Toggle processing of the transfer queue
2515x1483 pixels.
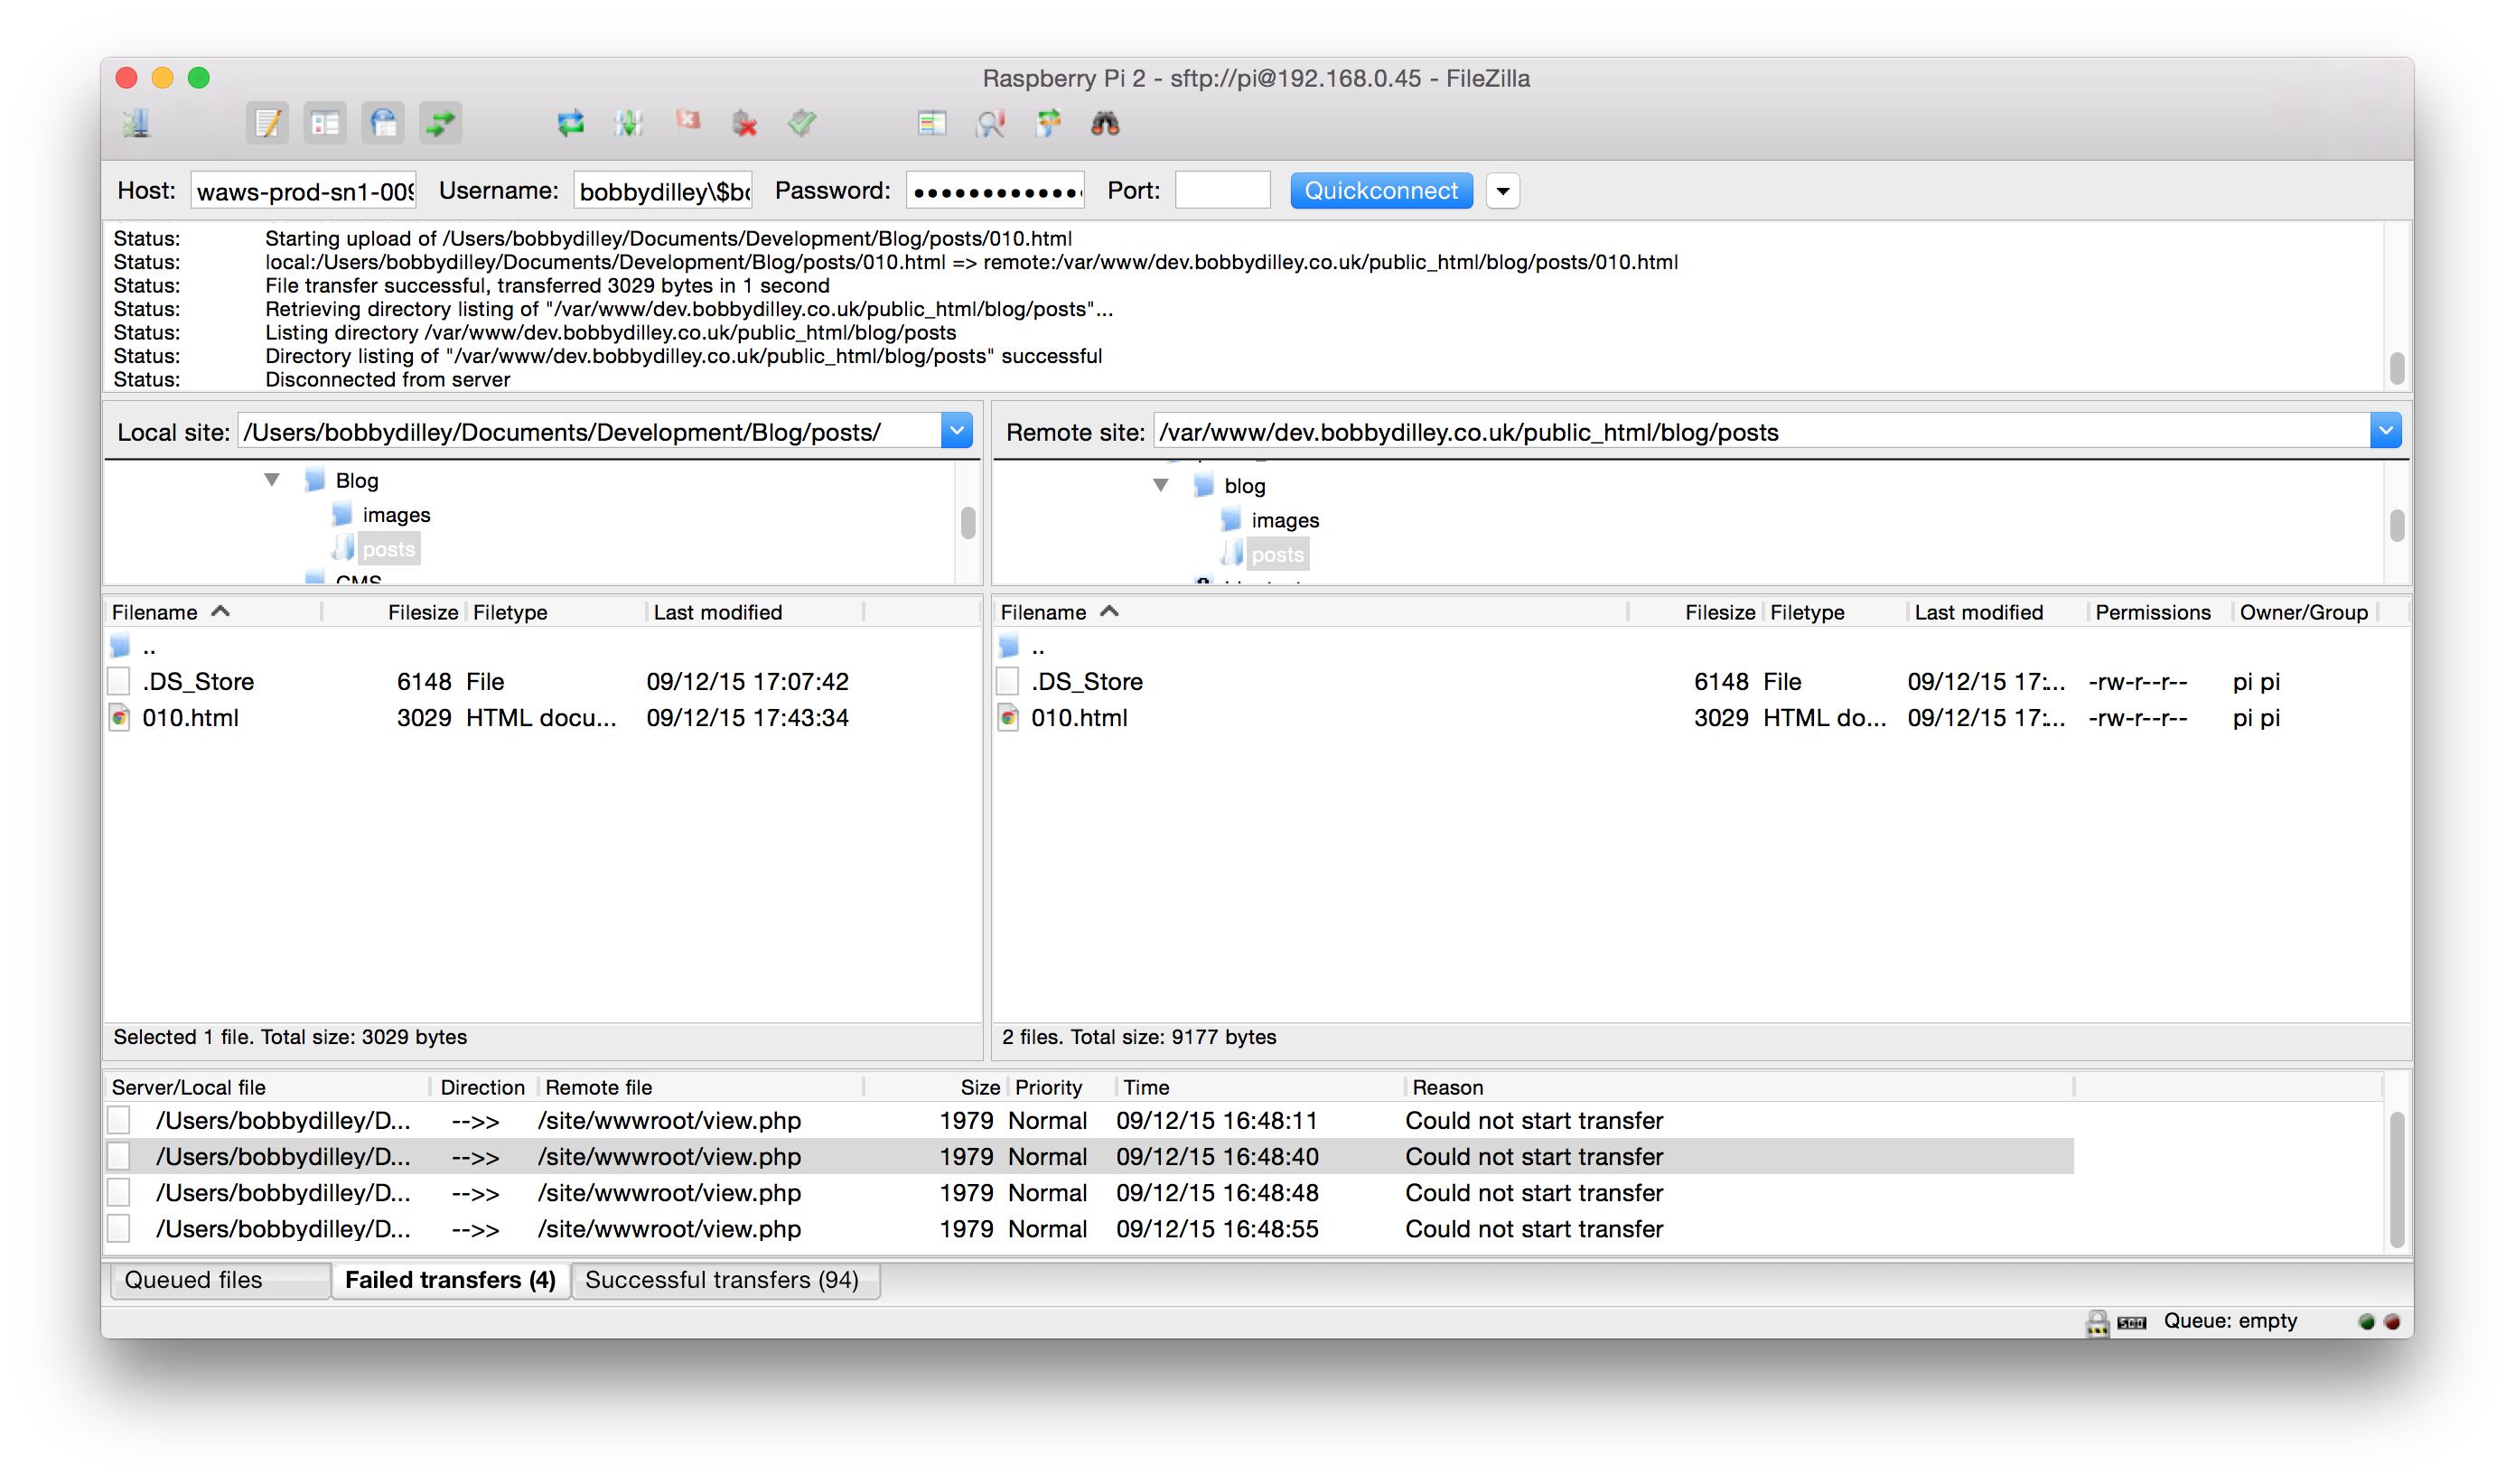[x=629, y=124]
